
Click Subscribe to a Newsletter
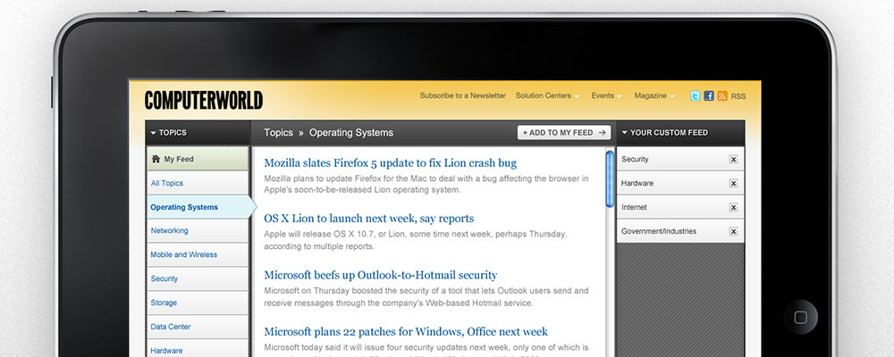[462, 95]
